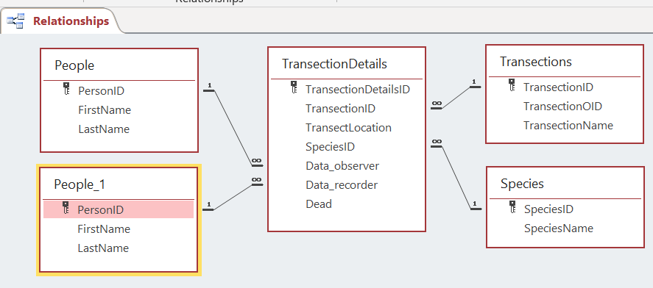The width and height of the screenshot is (653, 288).
Task: Click the Relationships tab diagram icon
Action: 15,21
